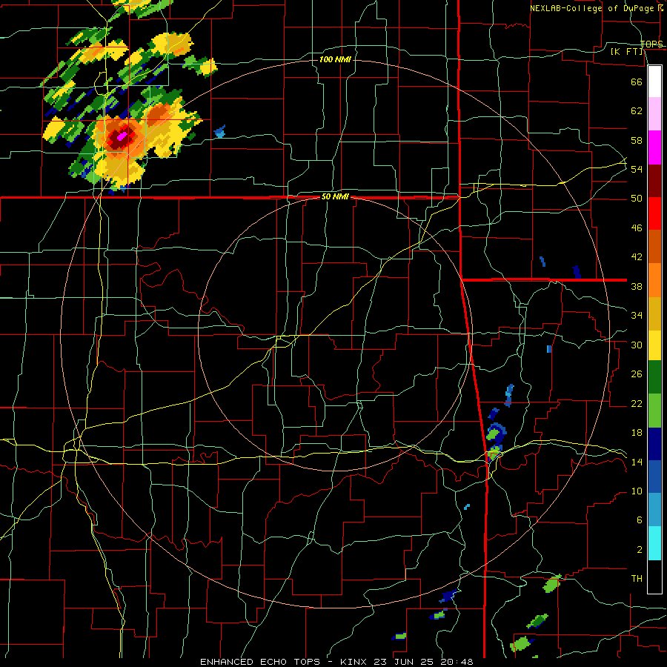Select the sky blue legend swatch
Image resolution: width=667 pixels, height=667 pixels.
[x=654, y=510]
